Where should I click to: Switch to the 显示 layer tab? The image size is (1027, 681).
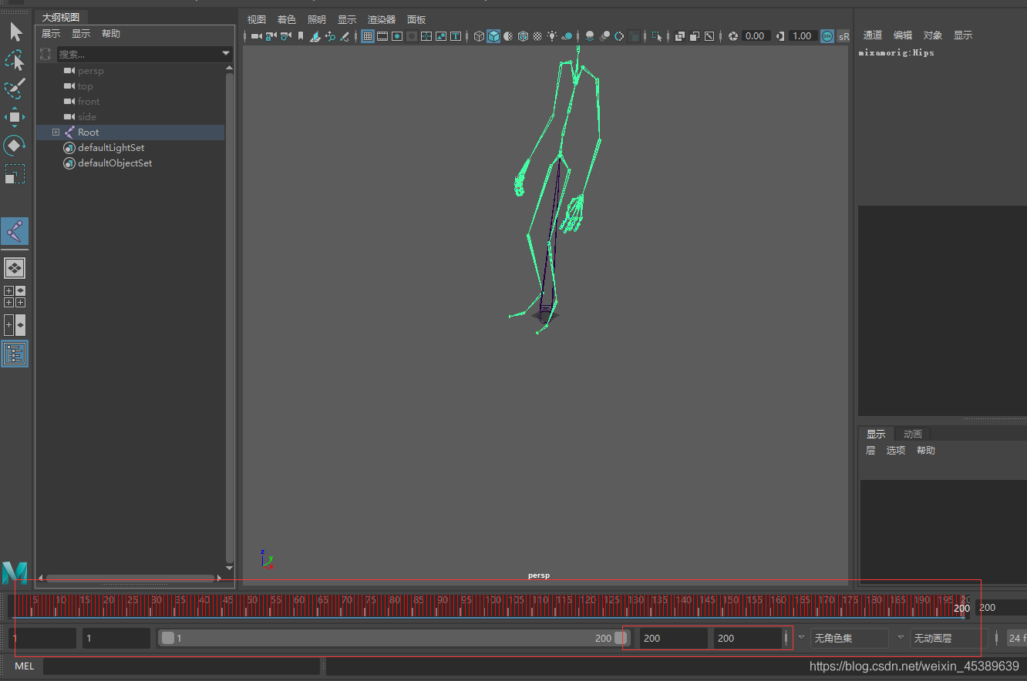[x=876, y=434]
